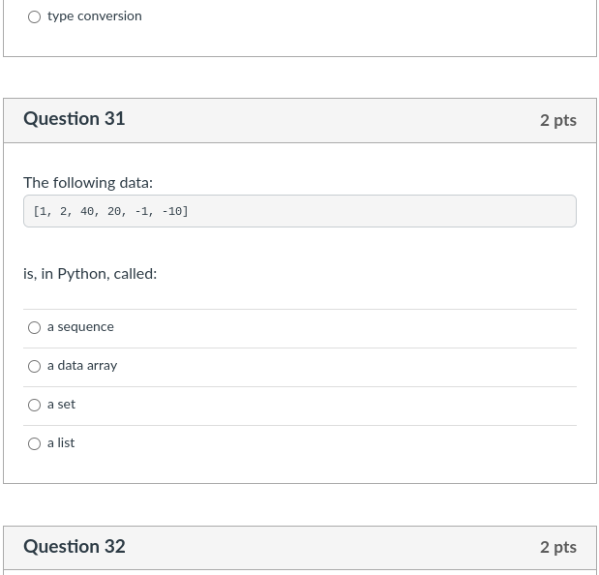
Task: Click the 'a data array' answer text
Action: click(82, 366)
